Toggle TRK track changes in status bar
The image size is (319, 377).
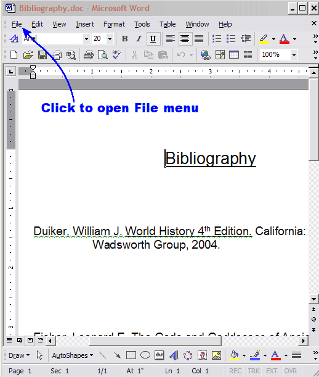click(x=254, y=371)
